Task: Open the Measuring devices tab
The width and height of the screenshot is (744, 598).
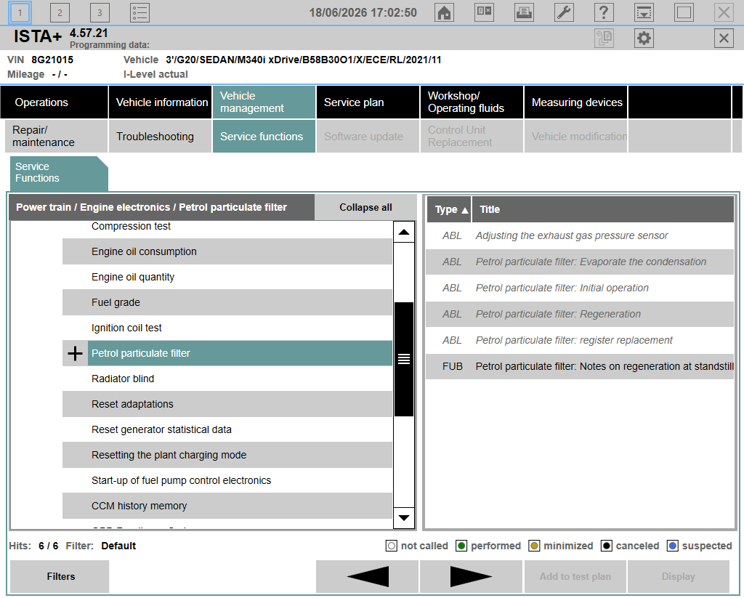Action: pos(575,102)
